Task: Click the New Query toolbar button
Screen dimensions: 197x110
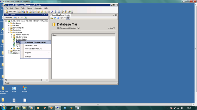Action: (x=11, y=12)
